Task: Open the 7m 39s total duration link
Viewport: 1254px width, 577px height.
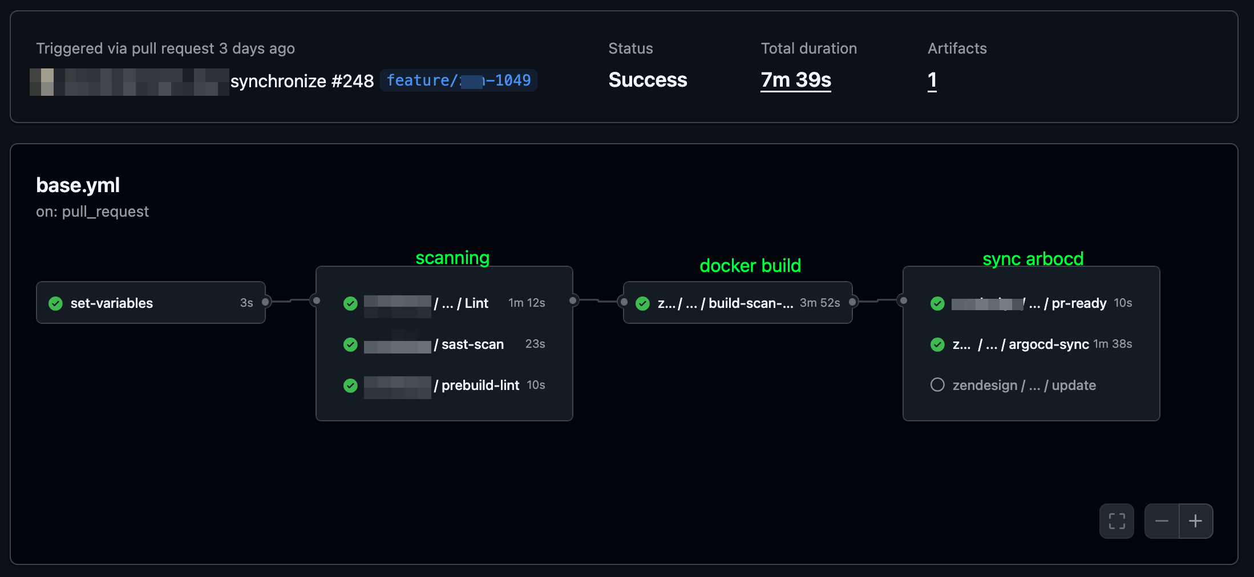Action: click(x=795, y=80)
